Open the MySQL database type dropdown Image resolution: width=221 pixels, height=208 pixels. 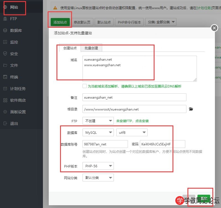[x=98, y=133]
